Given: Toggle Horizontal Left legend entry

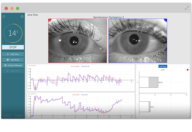Looking at the screenshot, I should tap(85, 66).
